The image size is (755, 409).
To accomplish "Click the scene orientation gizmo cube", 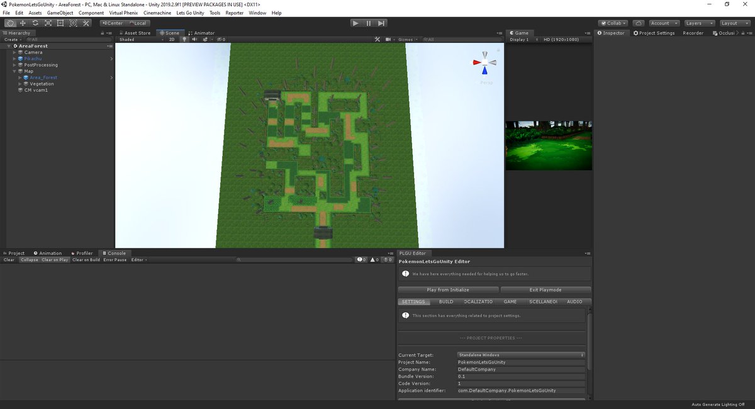I will (x=484, y=62).
